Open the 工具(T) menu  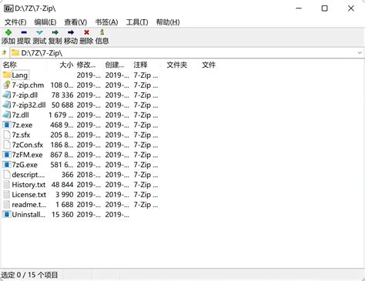tap(137, 22)
